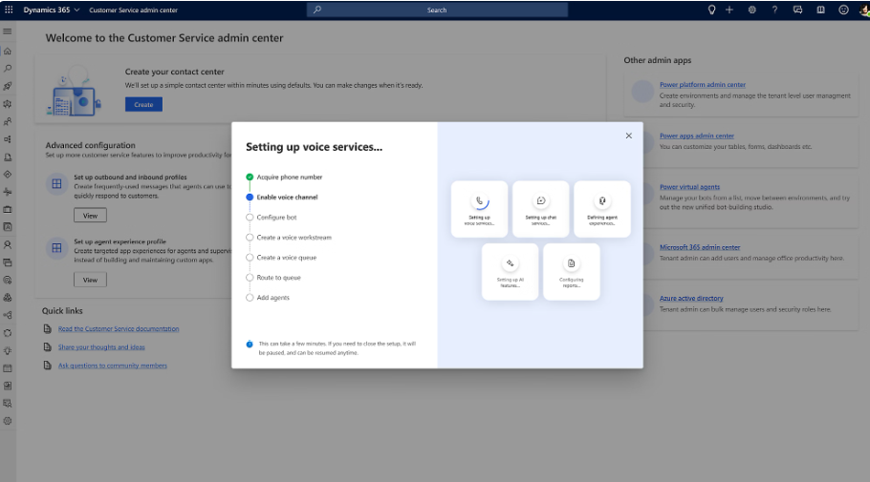
Task: Click the outbound and inbound profiles tile icon
Action: coord(56,184)
